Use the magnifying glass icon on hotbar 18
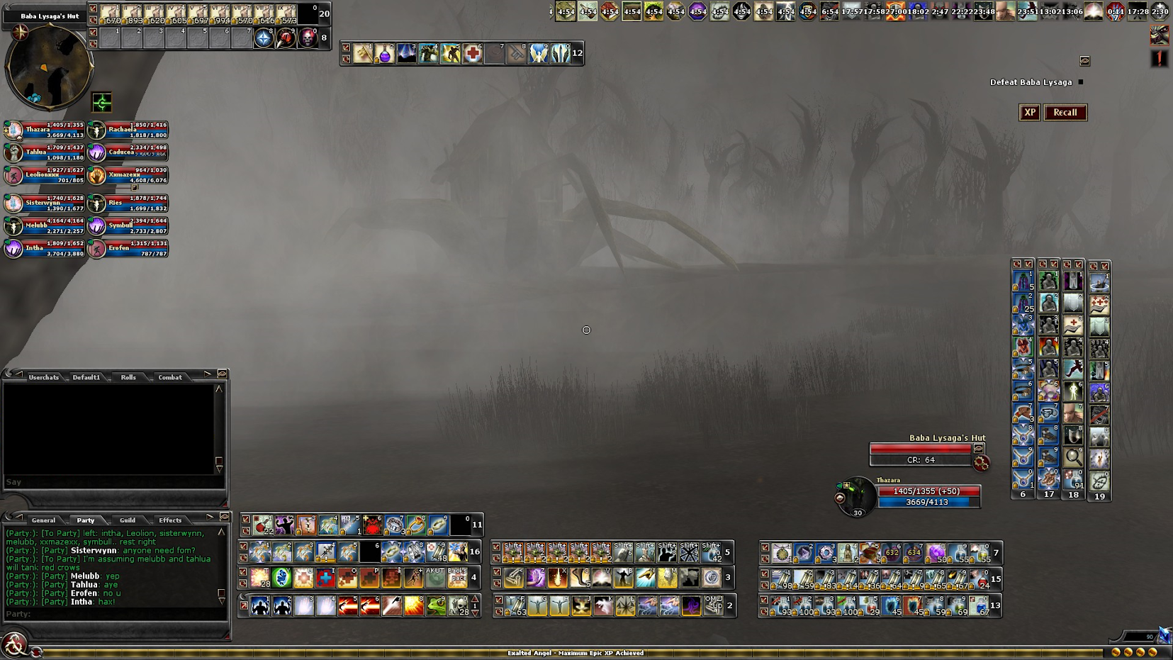Screen dimensions: 1173x660 click(1073, 457)
